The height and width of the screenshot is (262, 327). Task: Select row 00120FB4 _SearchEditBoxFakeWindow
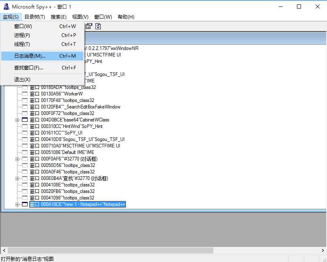(x=75, y=107)
